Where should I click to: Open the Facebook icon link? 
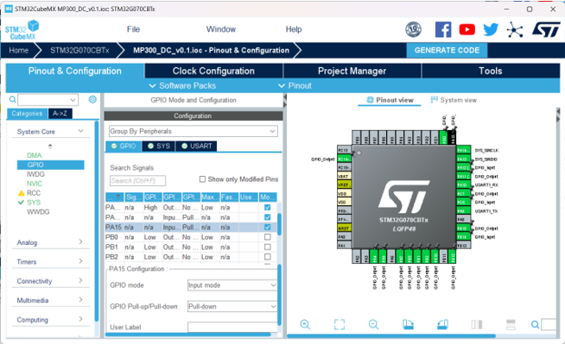point(443,29)
